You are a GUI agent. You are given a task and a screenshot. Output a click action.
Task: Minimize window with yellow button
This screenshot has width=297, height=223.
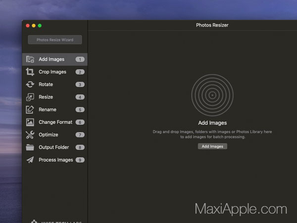tap(34, 26)
